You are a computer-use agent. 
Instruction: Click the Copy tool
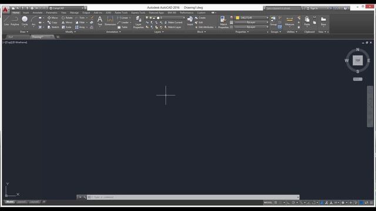[52, 22]
